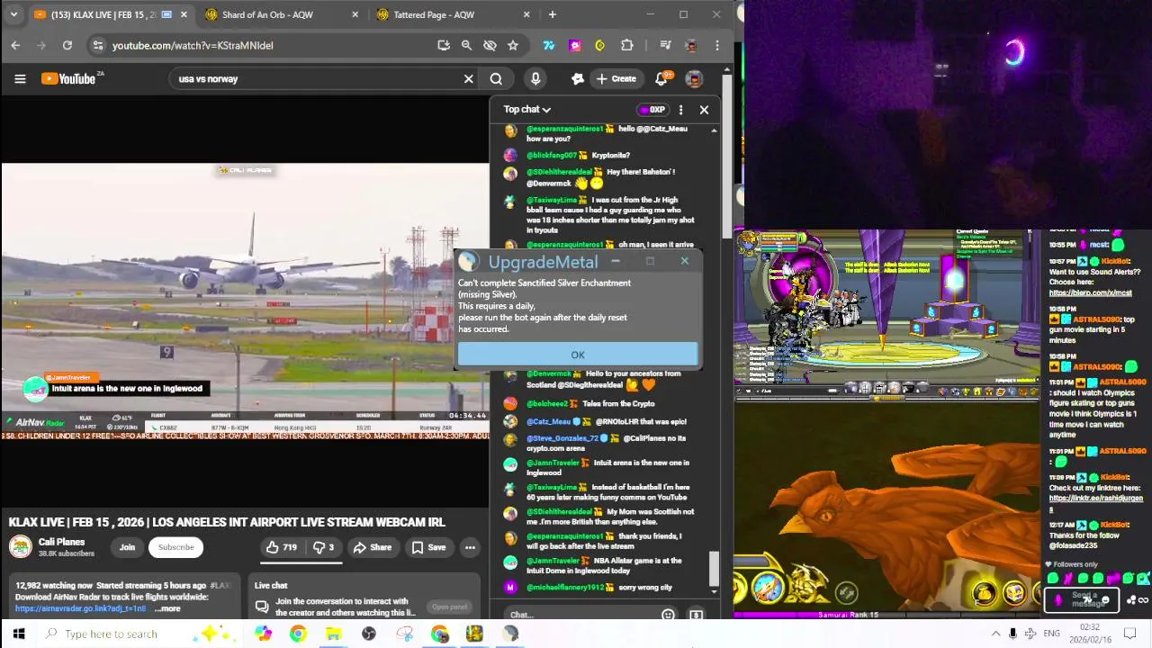
Task: Open File Explorer from taskbar
Action: 333,634
